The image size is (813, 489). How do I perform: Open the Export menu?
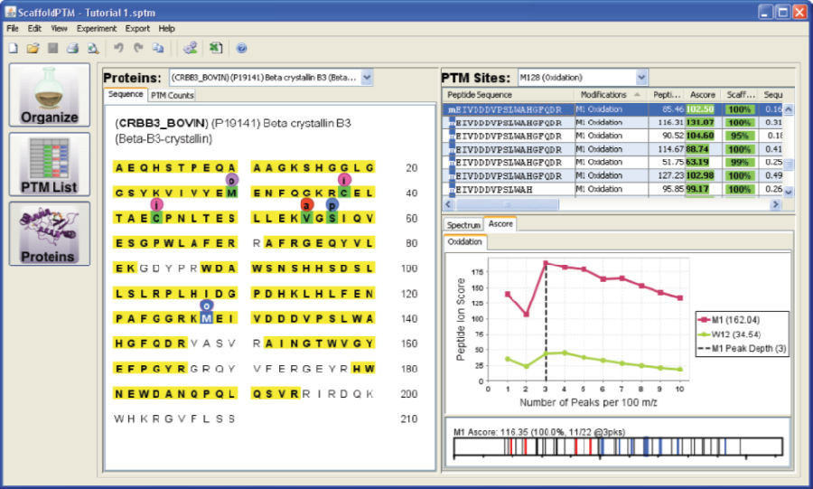tap(137, 29)
